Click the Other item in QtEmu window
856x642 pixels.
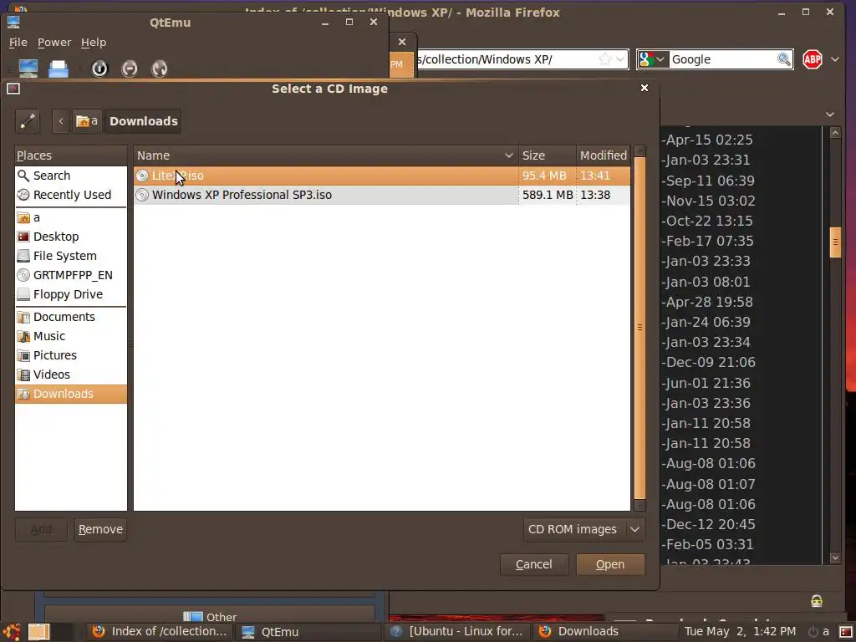(x=210, y=618)
